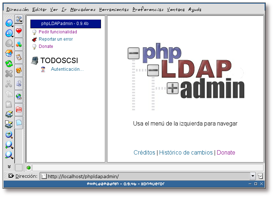Open the Histórico de cambios link
The width and height of the screenshot is (274, 197).
186,152
